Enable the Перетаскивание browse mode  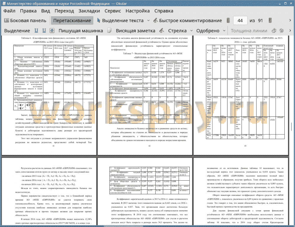[x=72, y=21]
